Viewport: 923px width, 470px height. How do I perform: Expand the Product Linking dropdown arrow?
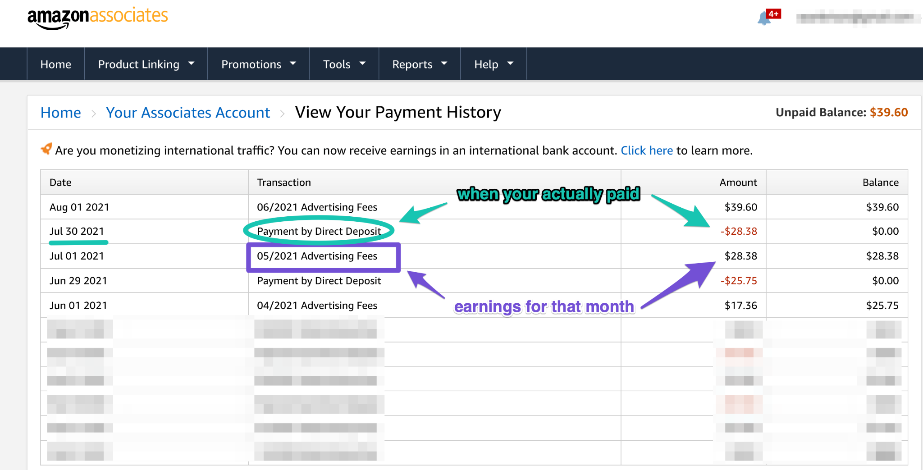point(191,64)
